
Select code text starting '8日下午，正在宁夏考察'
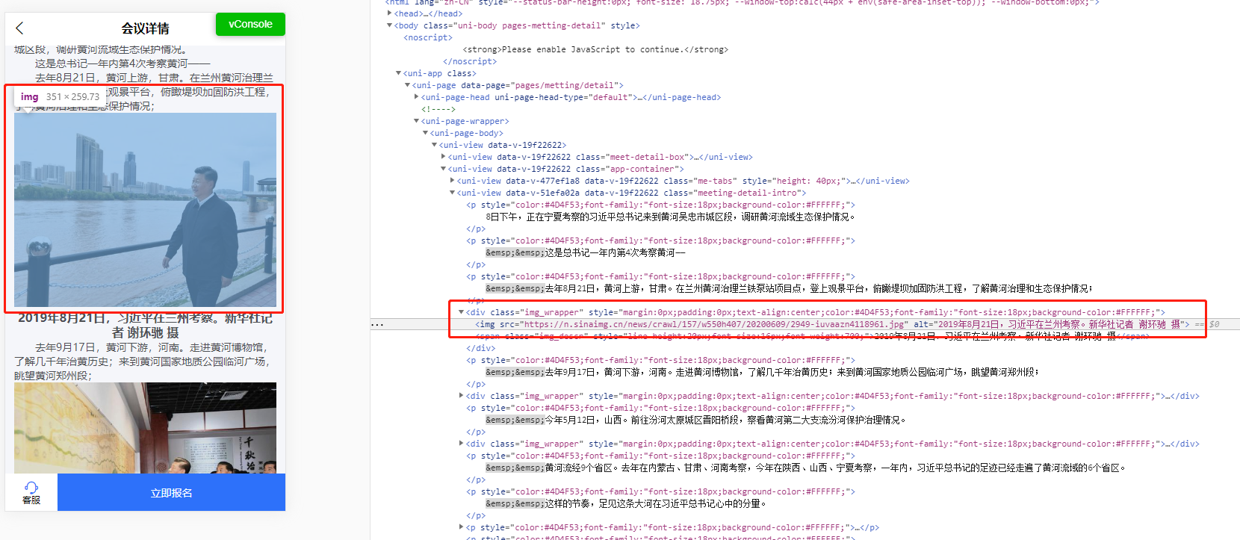coord(671,217)
